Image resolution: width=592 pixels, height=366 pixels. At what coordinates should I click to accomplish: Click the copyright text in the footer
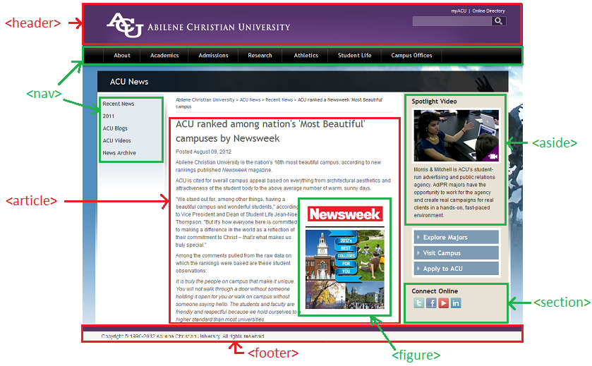pos(183,336)
